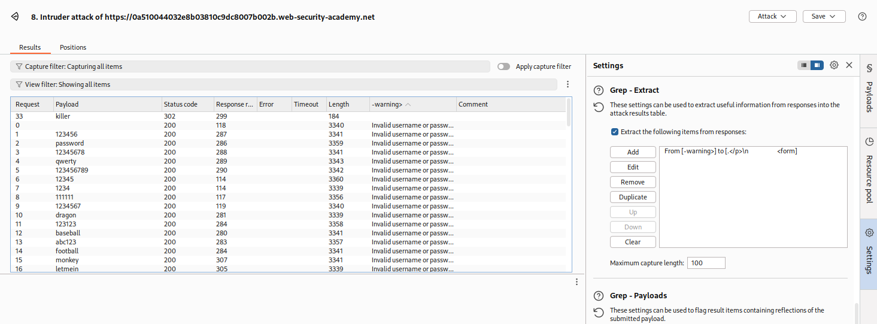Switch settings panel to split layout view
The height and width of the screenshot is (324, 877).
(817, 65)
